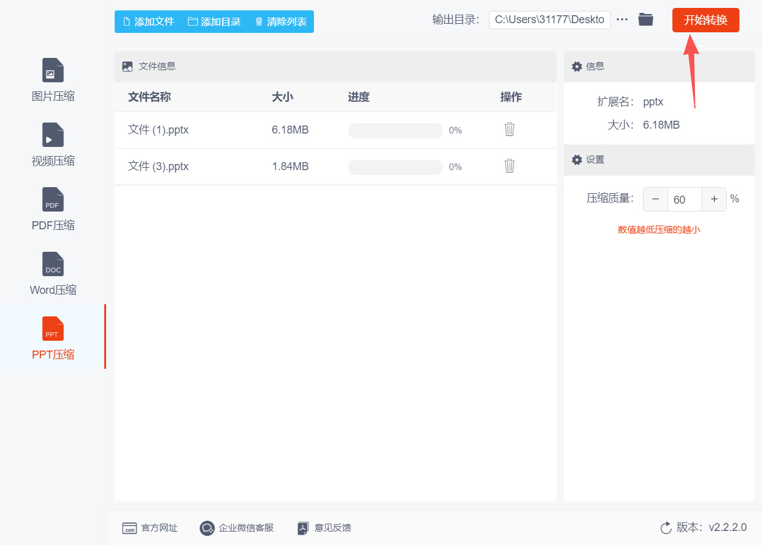Click the 文件信息 panel image icon

pos(127,66)
